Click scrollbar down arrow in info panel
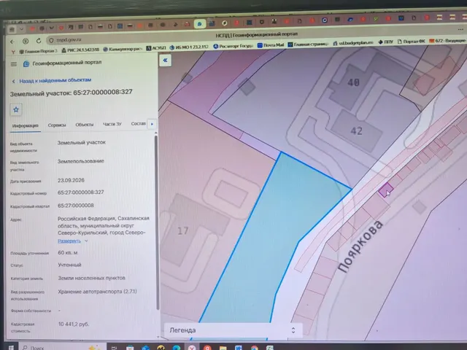This screenshot has height=350, width=467. pos(157,337)
